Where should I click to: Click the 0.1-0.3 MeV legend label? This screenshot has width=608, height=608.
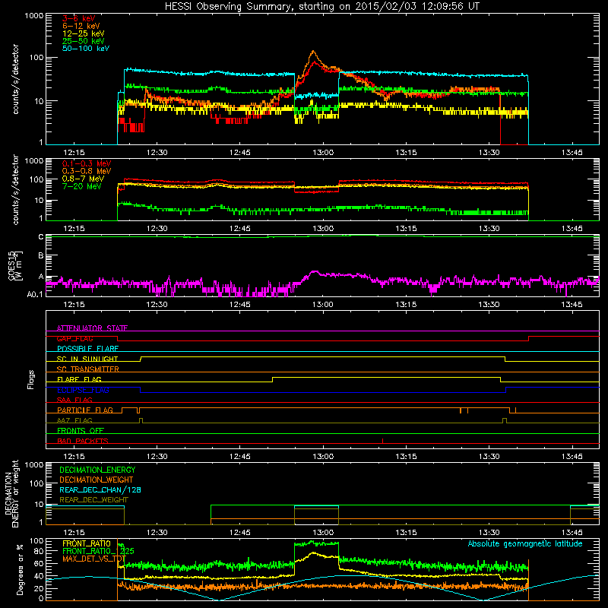[x=87, y=163]
